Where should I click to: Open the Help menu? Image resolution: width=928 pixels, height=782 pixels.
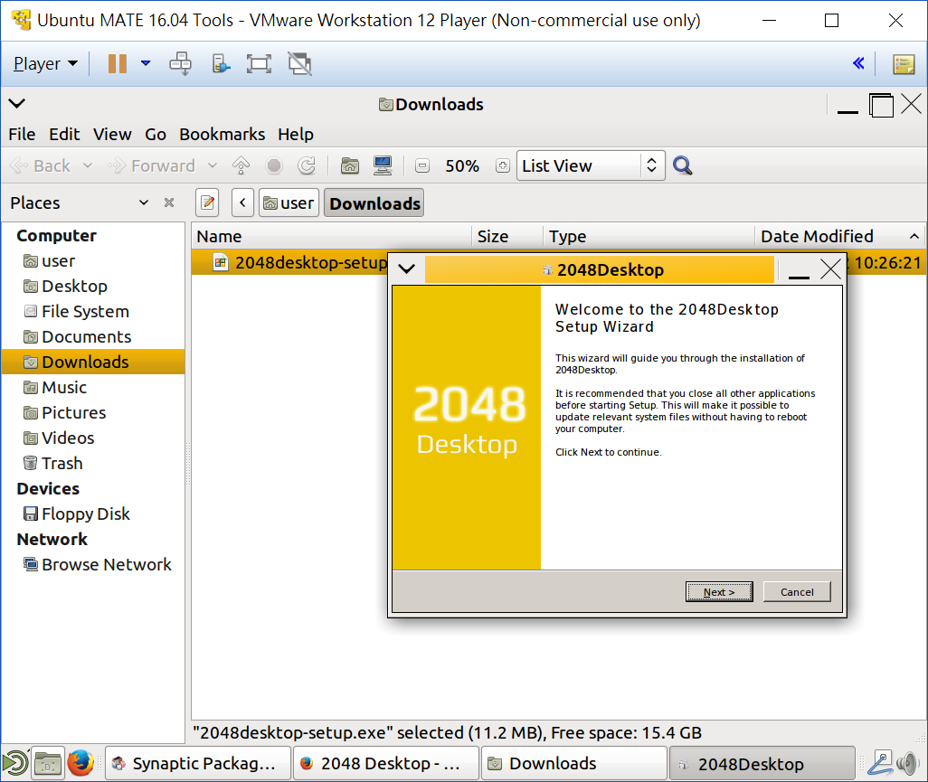[x=296, y=135]
